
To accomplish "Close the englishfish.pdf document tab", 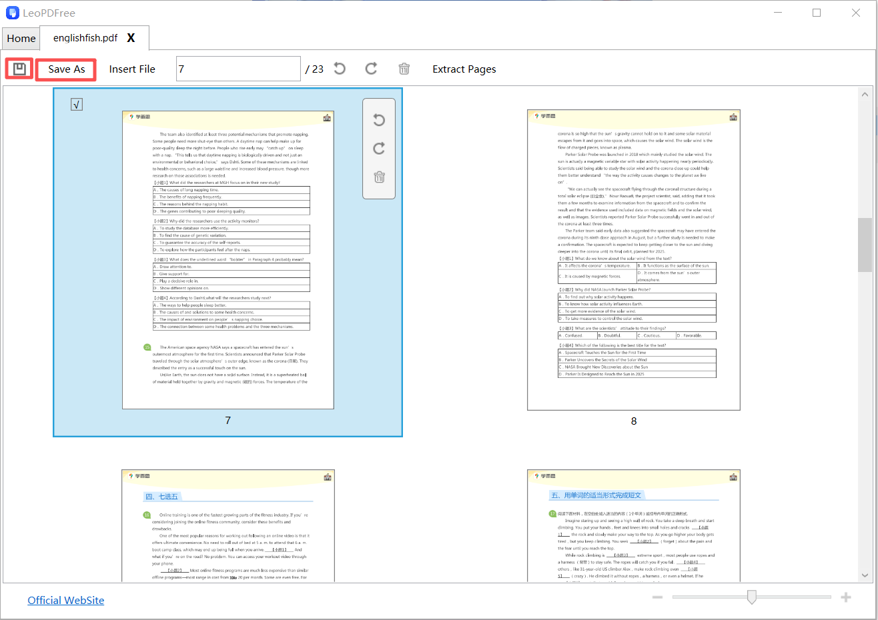I will (x=131, y=38).
